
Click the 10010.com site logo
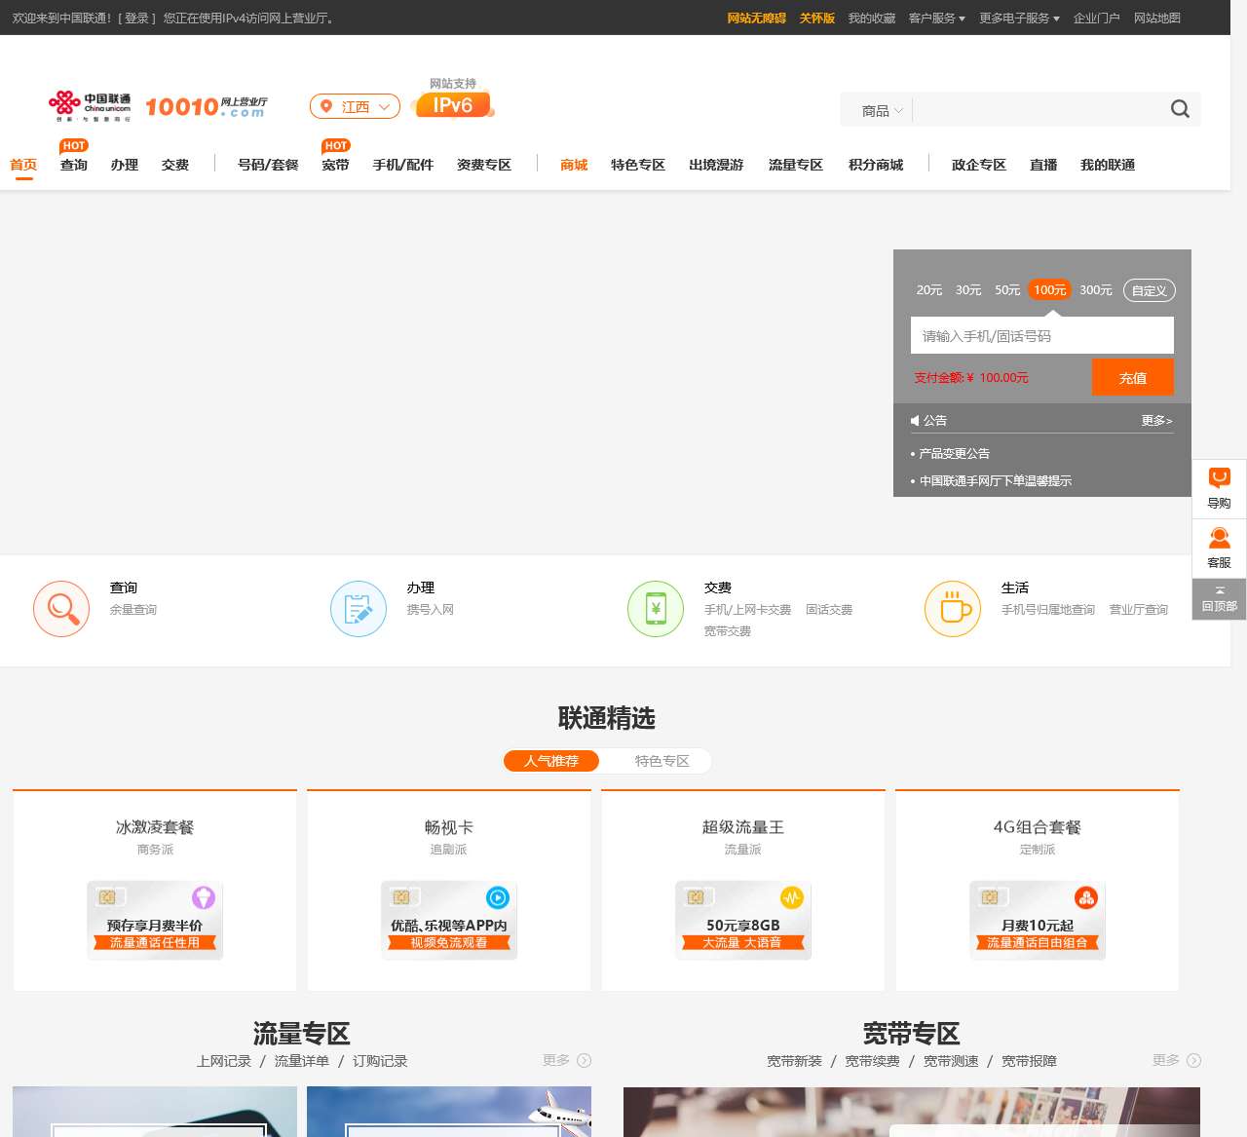(206, 106)
